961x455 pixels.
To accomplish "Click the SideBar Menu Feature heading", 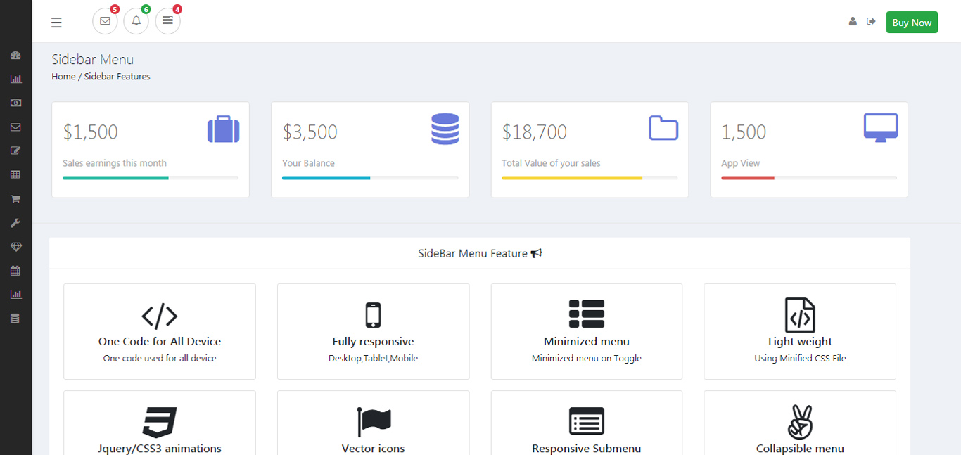I will click(x=473, y=254).
